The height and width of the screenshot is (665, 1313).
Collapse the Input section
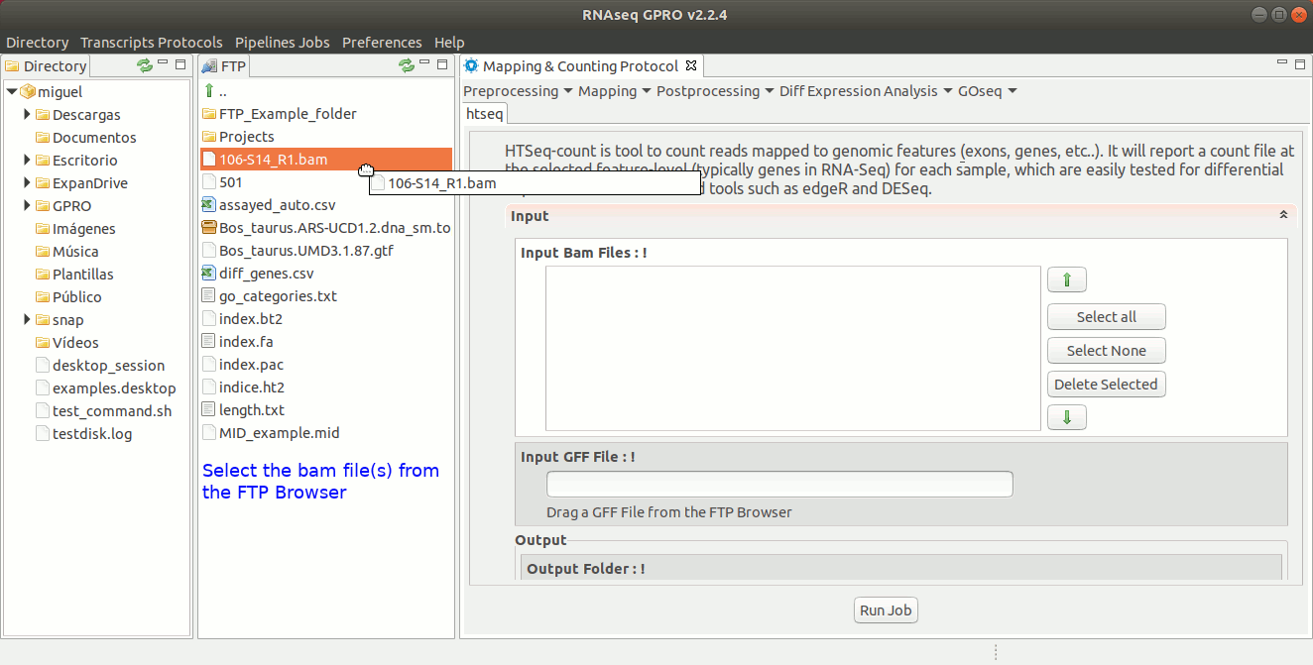pos(1282,215)
